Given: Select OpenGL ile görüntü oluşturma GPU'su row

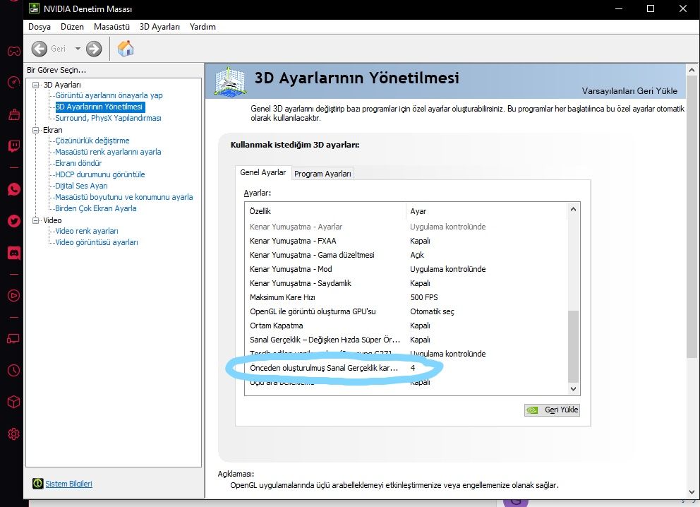Looking at the screenshot, I should click(406, 311).
